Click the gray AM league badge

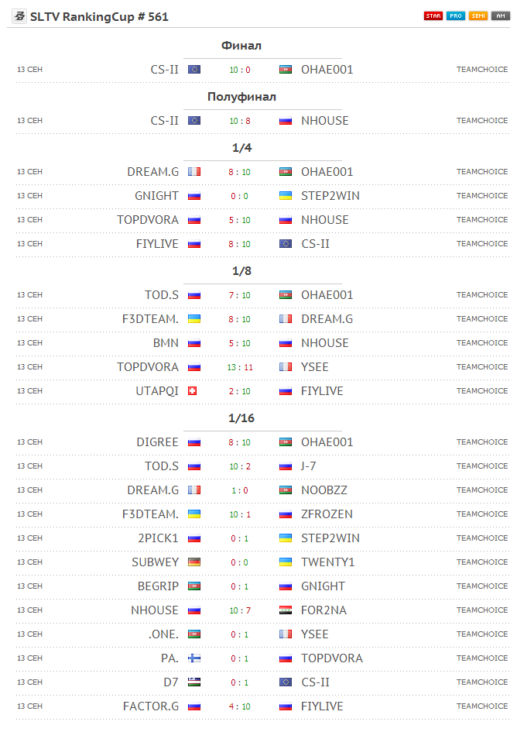click(x=499, y=16)
